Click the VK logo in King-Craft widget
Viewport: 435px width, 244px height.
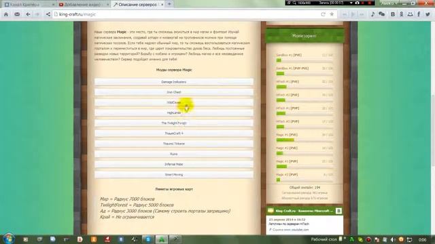[338, 211]
